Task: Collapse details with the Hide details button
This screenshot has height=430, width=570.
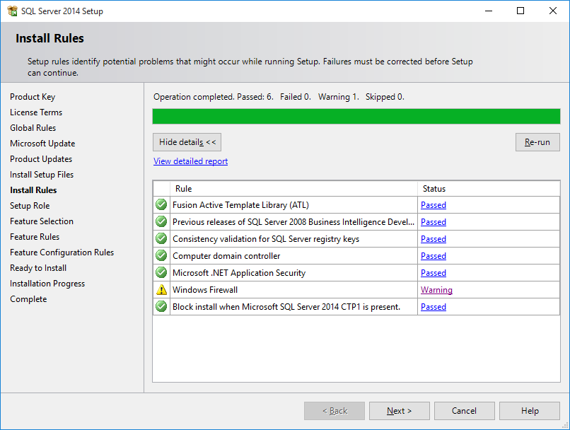Action: coord(187,141)
